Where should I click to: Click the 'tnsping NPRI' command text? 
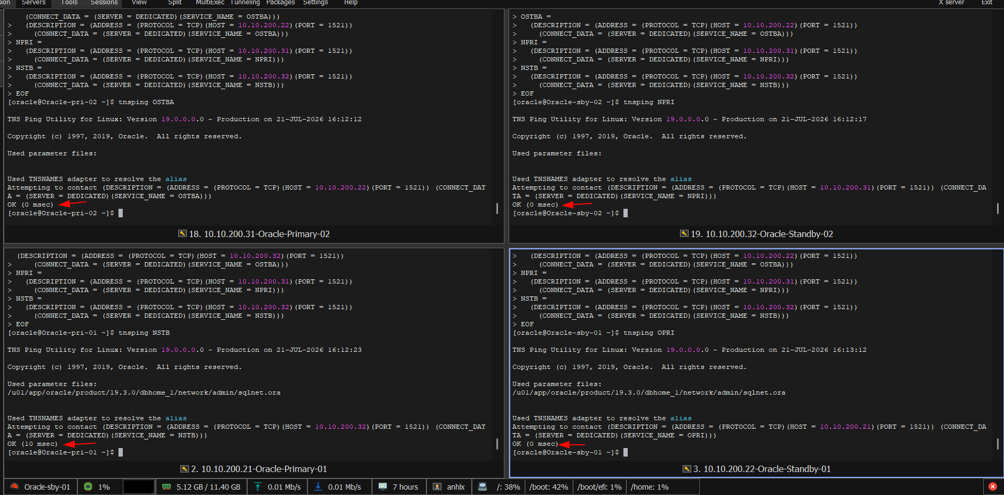[649, 102]
